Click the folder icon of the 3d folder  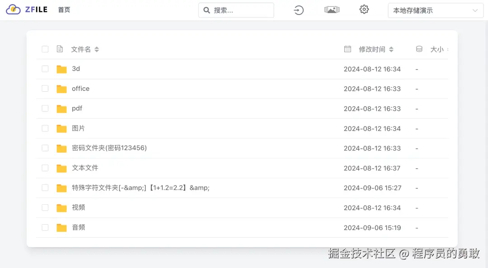pos(61,69)
